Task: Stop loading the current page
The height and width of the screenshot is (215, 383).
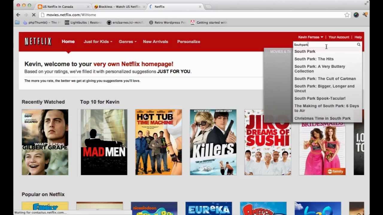Action: 34,15
